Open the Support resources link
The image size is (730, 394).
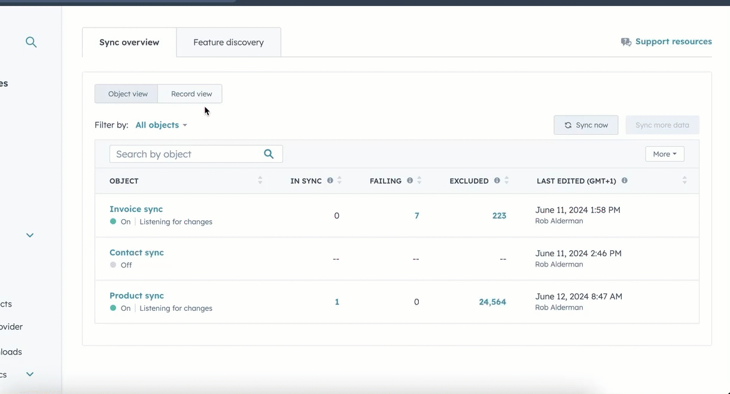click(x=673, y=41)
